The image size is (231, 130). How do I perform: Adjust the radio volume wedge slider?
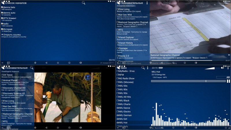click(212, 68)
